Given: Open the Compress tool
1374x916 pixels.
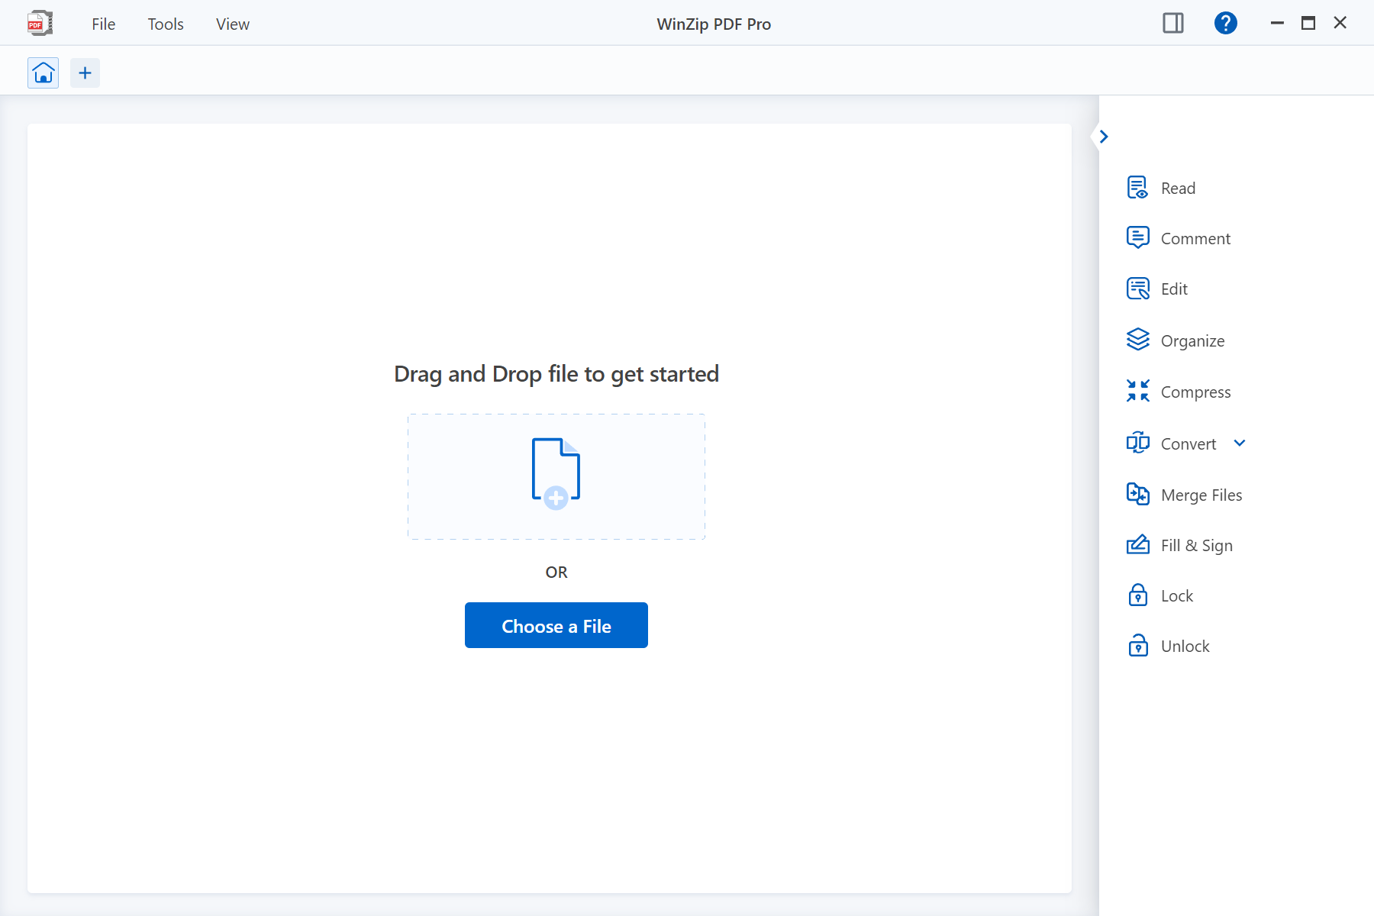Looking at the screenshot, I should click(1179, 392).
